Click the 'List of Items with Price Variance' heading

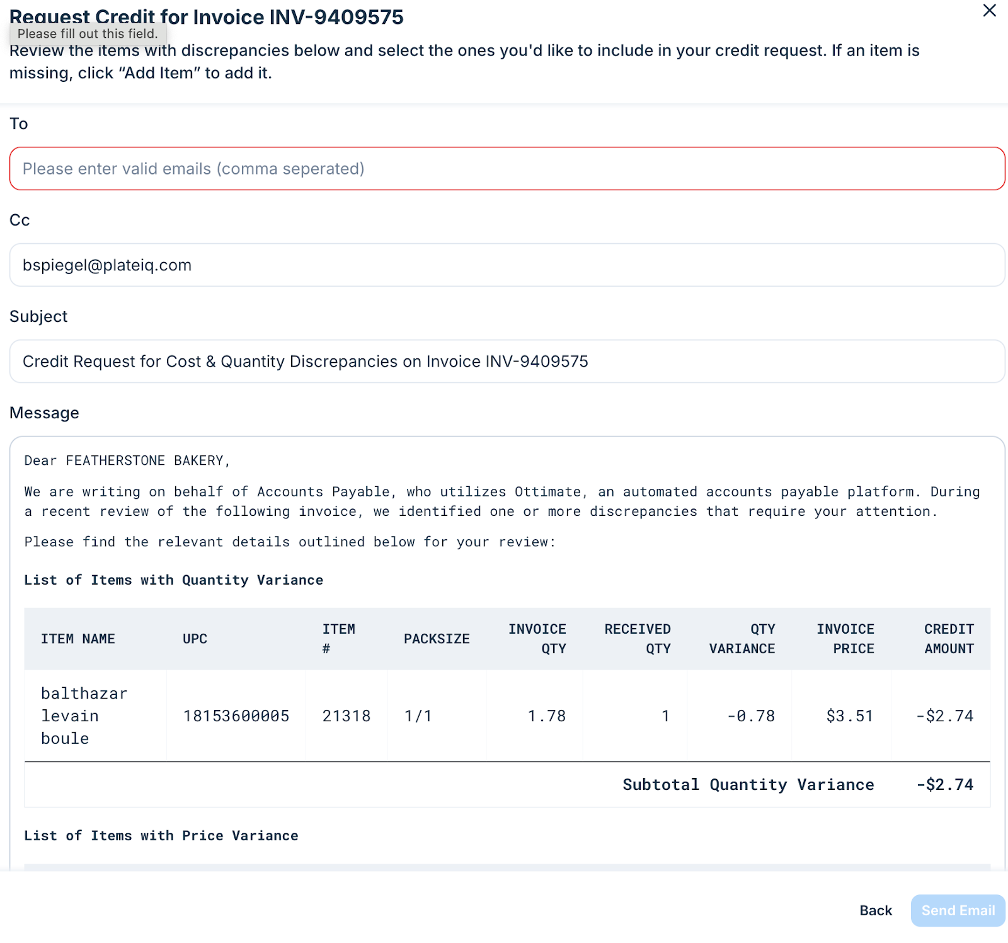pos(161,836)
